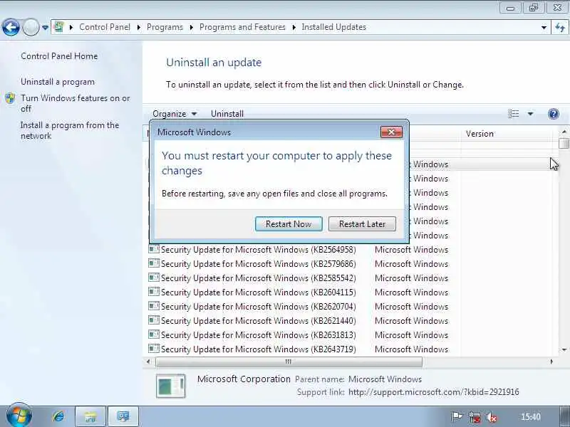
Task: Click the Control Panel address bar icon
Action: click(59, 27)
